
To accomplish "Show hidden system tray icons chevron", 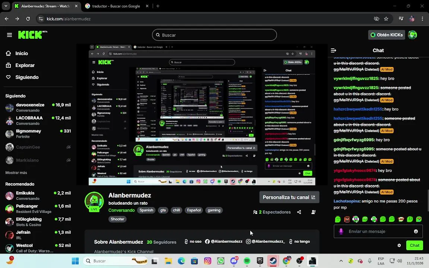I will tap(341, 261).
